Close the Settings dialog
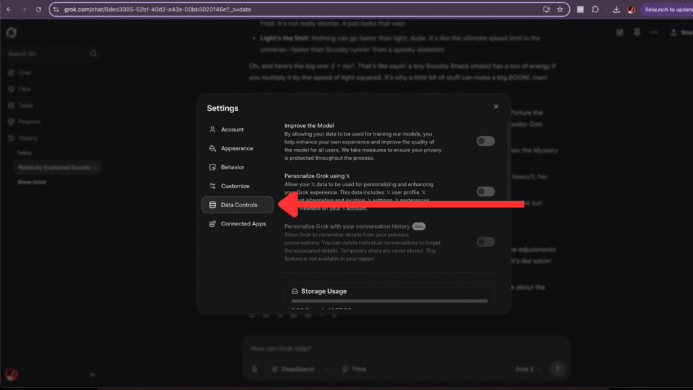693x390 pixels. 496,106
